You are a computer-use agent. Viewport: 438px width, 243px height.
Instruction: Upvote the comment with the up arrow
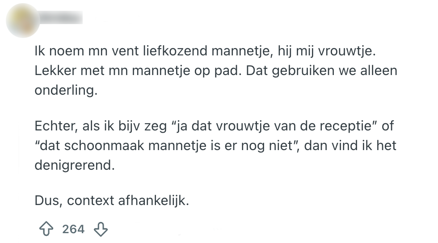point(46,230)
